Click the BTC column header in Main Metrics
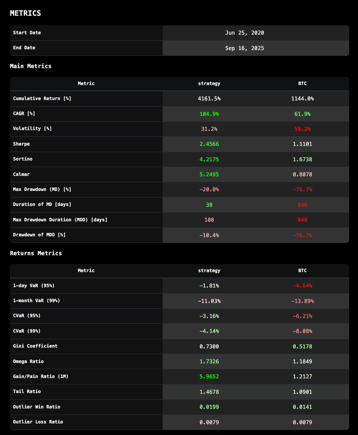The image size is (358, 435). point(302,84)
